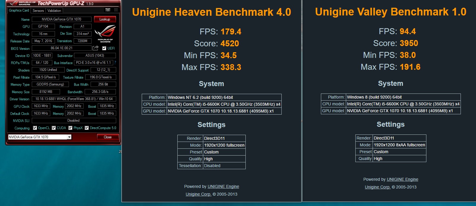Click the Close button in GPU-Z
This screenshot has width=476, height=206.
(x=108, y=137)
